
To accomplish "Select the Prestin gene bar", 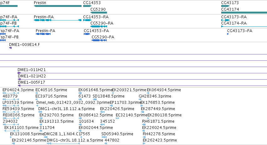I will [58, 6].
